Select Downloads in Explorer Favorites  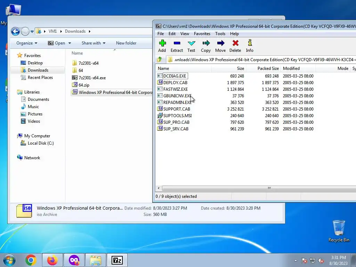38,70
